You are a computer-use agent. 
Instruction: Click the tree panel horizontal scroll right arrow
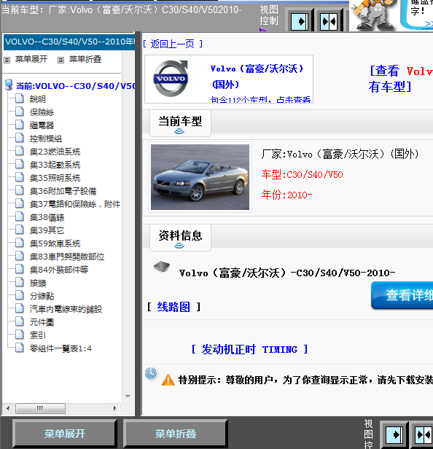[x=115, y=408]
